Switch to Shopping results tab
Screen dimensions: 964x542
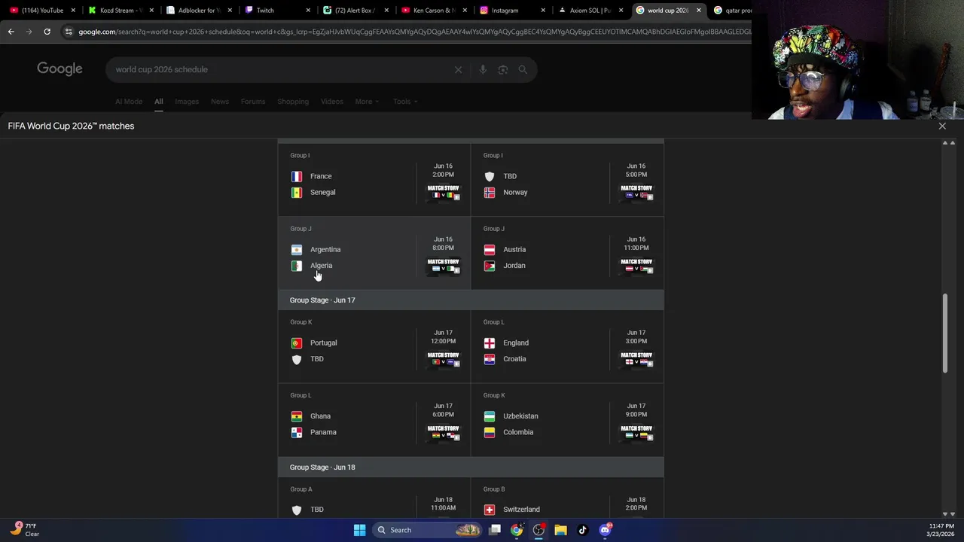293,102
